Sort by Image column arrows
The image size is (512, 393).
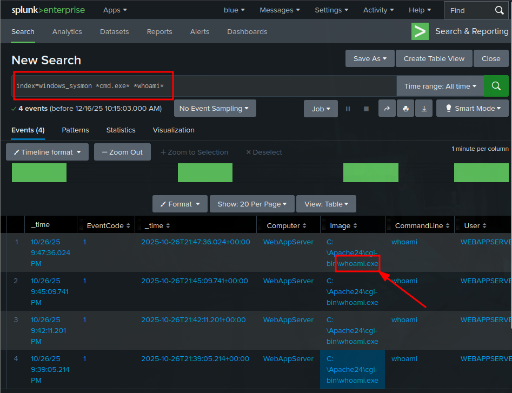click(355, 225)
